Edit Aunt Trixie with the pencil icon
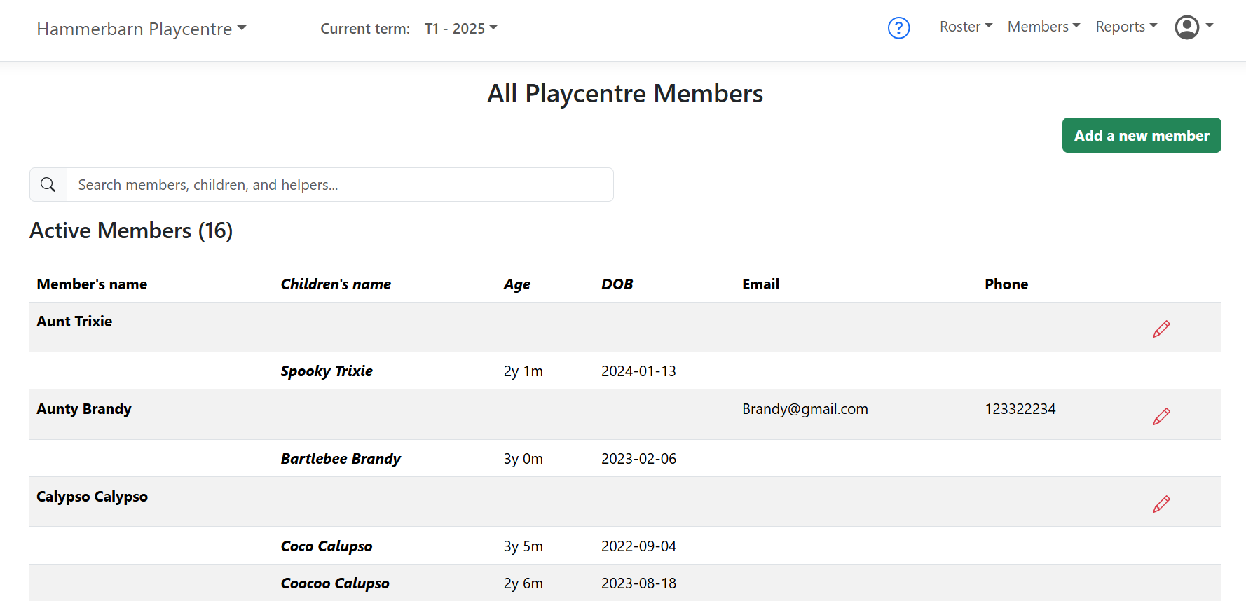 (1161, 329)
